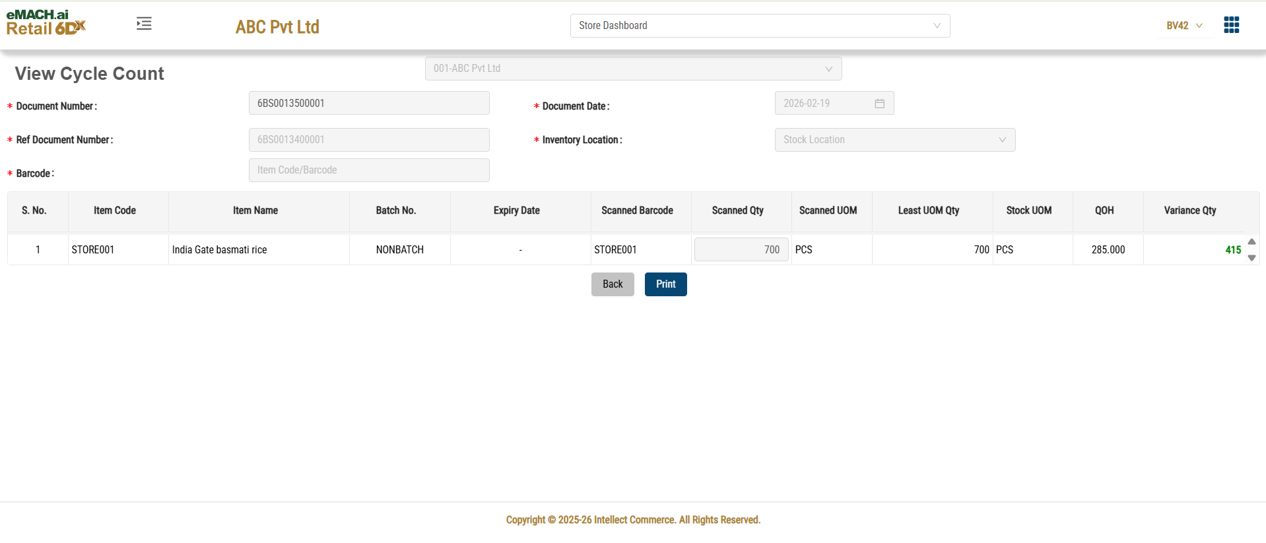Screen dimensions: 1266x543
Task: Open the Document Date calendar icon
Action: [x=879, y=104]
